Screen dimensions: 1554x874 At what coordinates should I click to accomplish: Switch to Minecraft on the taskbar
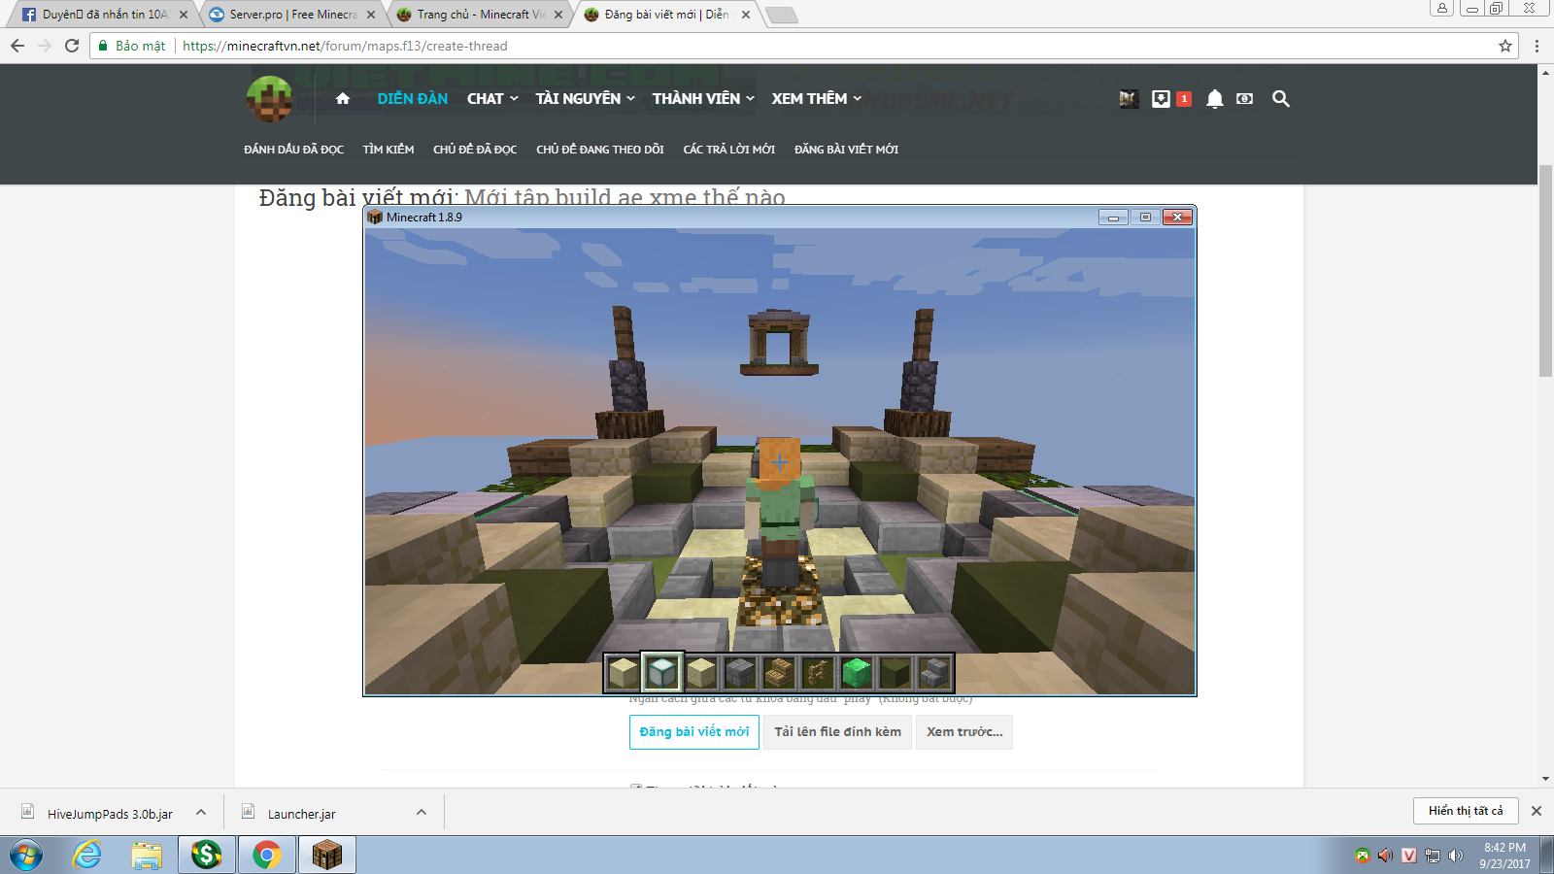click(327, 855)
